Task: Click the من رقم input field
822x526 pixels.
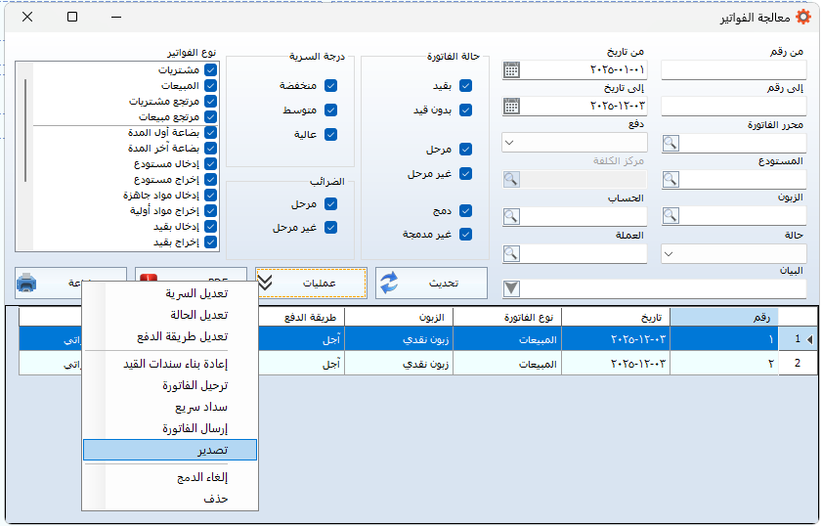Action: [733, 69]
